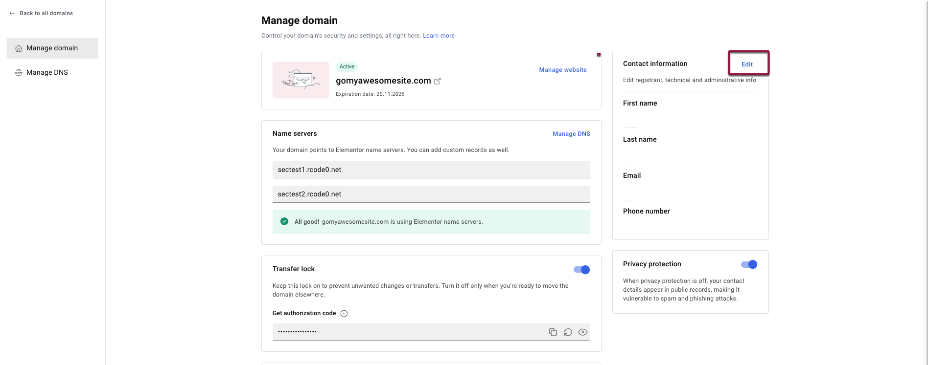Click Manage DNS link in Name servers
Image resolution: width=928 pixels, height=365 pixels.
pyautogui.click(x=571, y=134)
